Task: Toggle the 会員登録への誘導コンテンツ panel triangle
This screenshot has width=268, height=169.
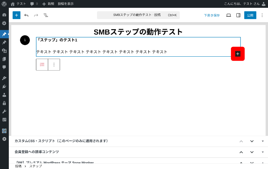Action: click(263, 152)
